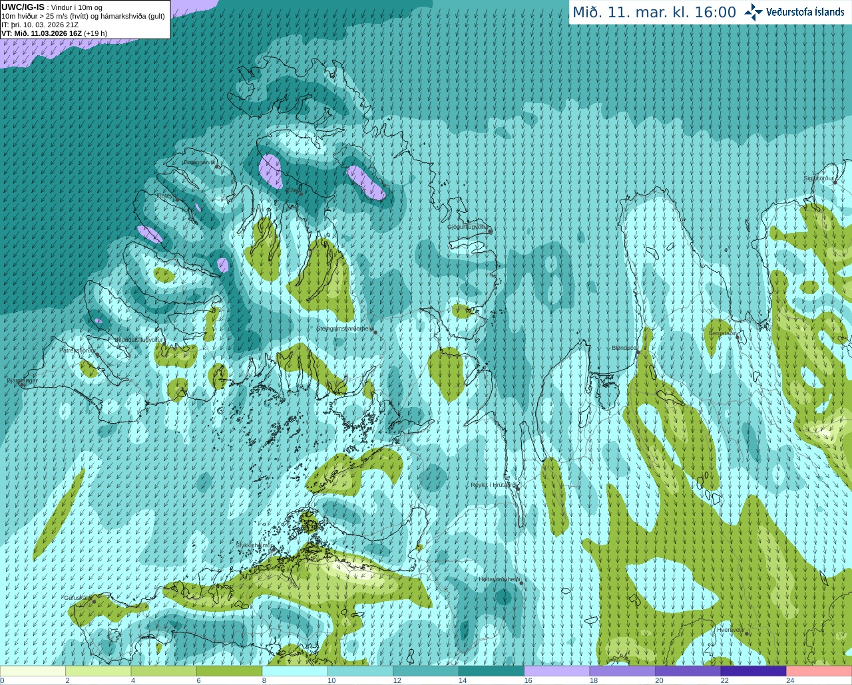Screen dimensions: 852x685
Task: Select the 6–8 m/s olive legend swatch
Action: [x=230, y=671]
